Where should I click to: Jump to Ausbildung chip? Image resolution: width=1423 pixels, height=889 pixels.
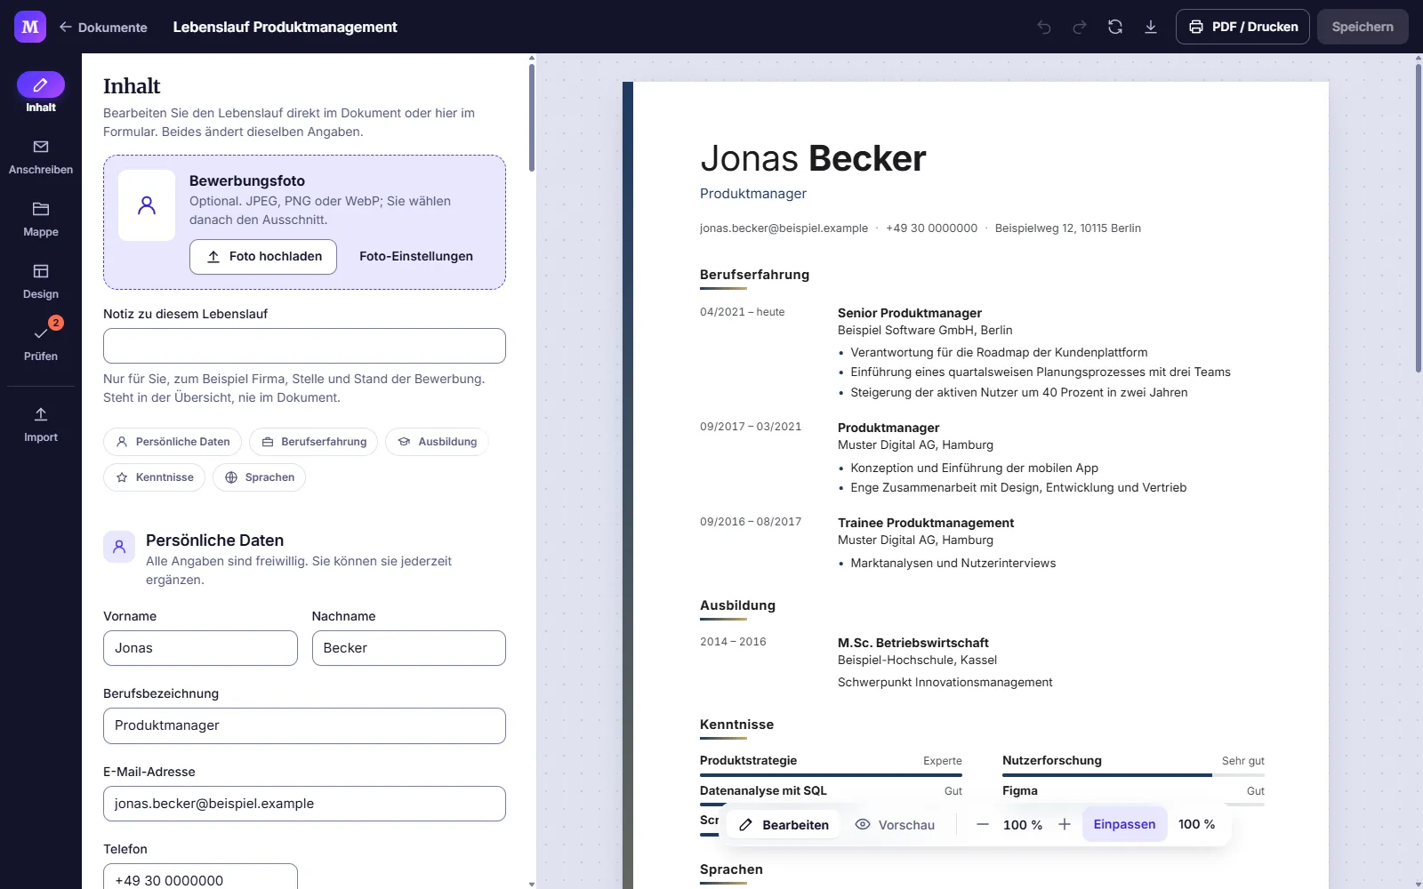[x=437, y=442]
